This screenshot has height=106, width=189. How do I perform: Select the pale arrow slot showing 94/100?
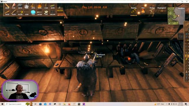pyautogui.click(x=40, y=12)
